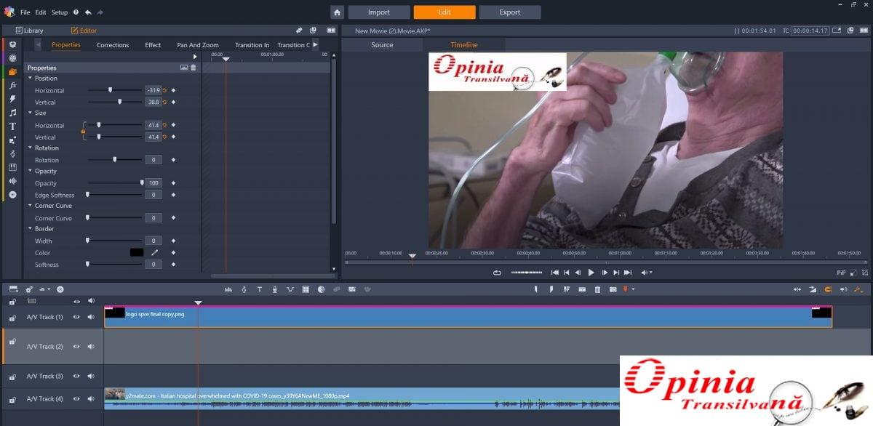Open the Titles (T) library category in sidebar
The width and height of the screenshot is (873, 426).
pyautogui.click(x=12, y=126)
